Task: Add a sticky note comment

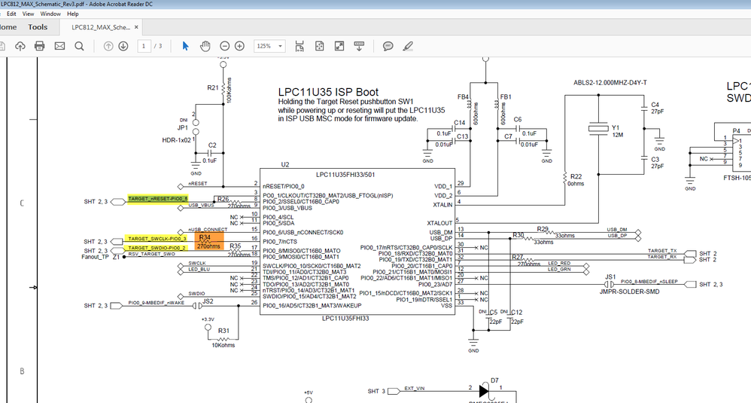Action: click(388, 46)
